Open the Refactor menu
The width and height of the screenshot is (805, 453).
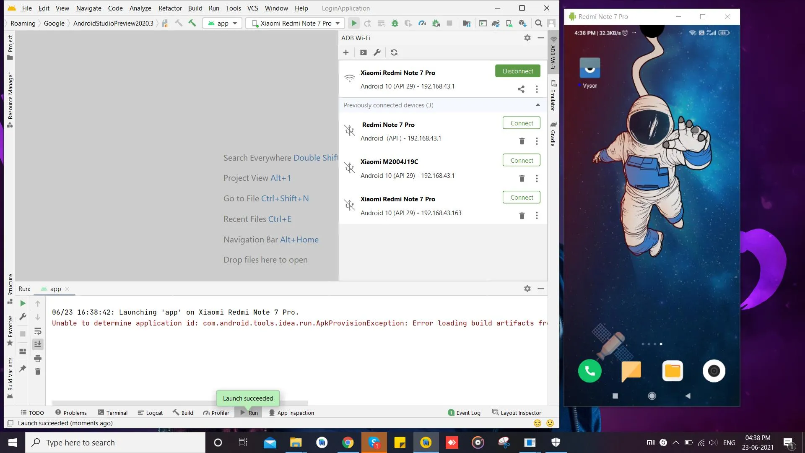(x=170, y=8)
